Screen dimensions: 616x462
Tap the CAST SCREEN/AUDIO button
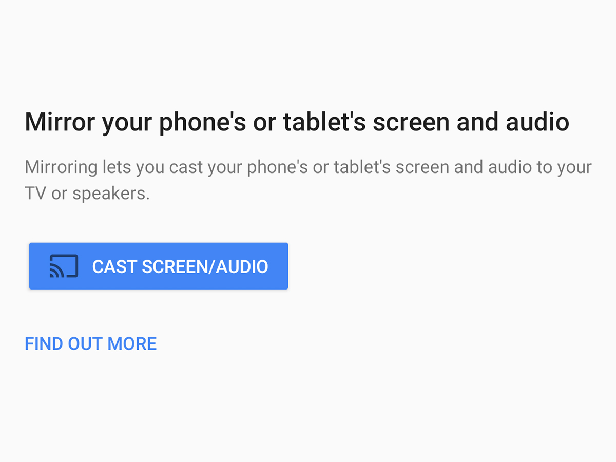pyautogui.click(x=159, y=266)
